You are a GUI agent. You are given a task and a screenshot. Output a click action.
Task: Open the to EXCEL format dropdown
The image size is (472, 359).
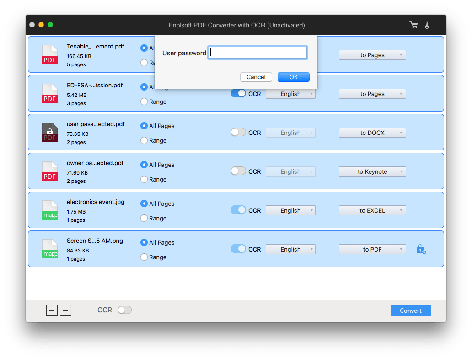[x=372, y=210]
